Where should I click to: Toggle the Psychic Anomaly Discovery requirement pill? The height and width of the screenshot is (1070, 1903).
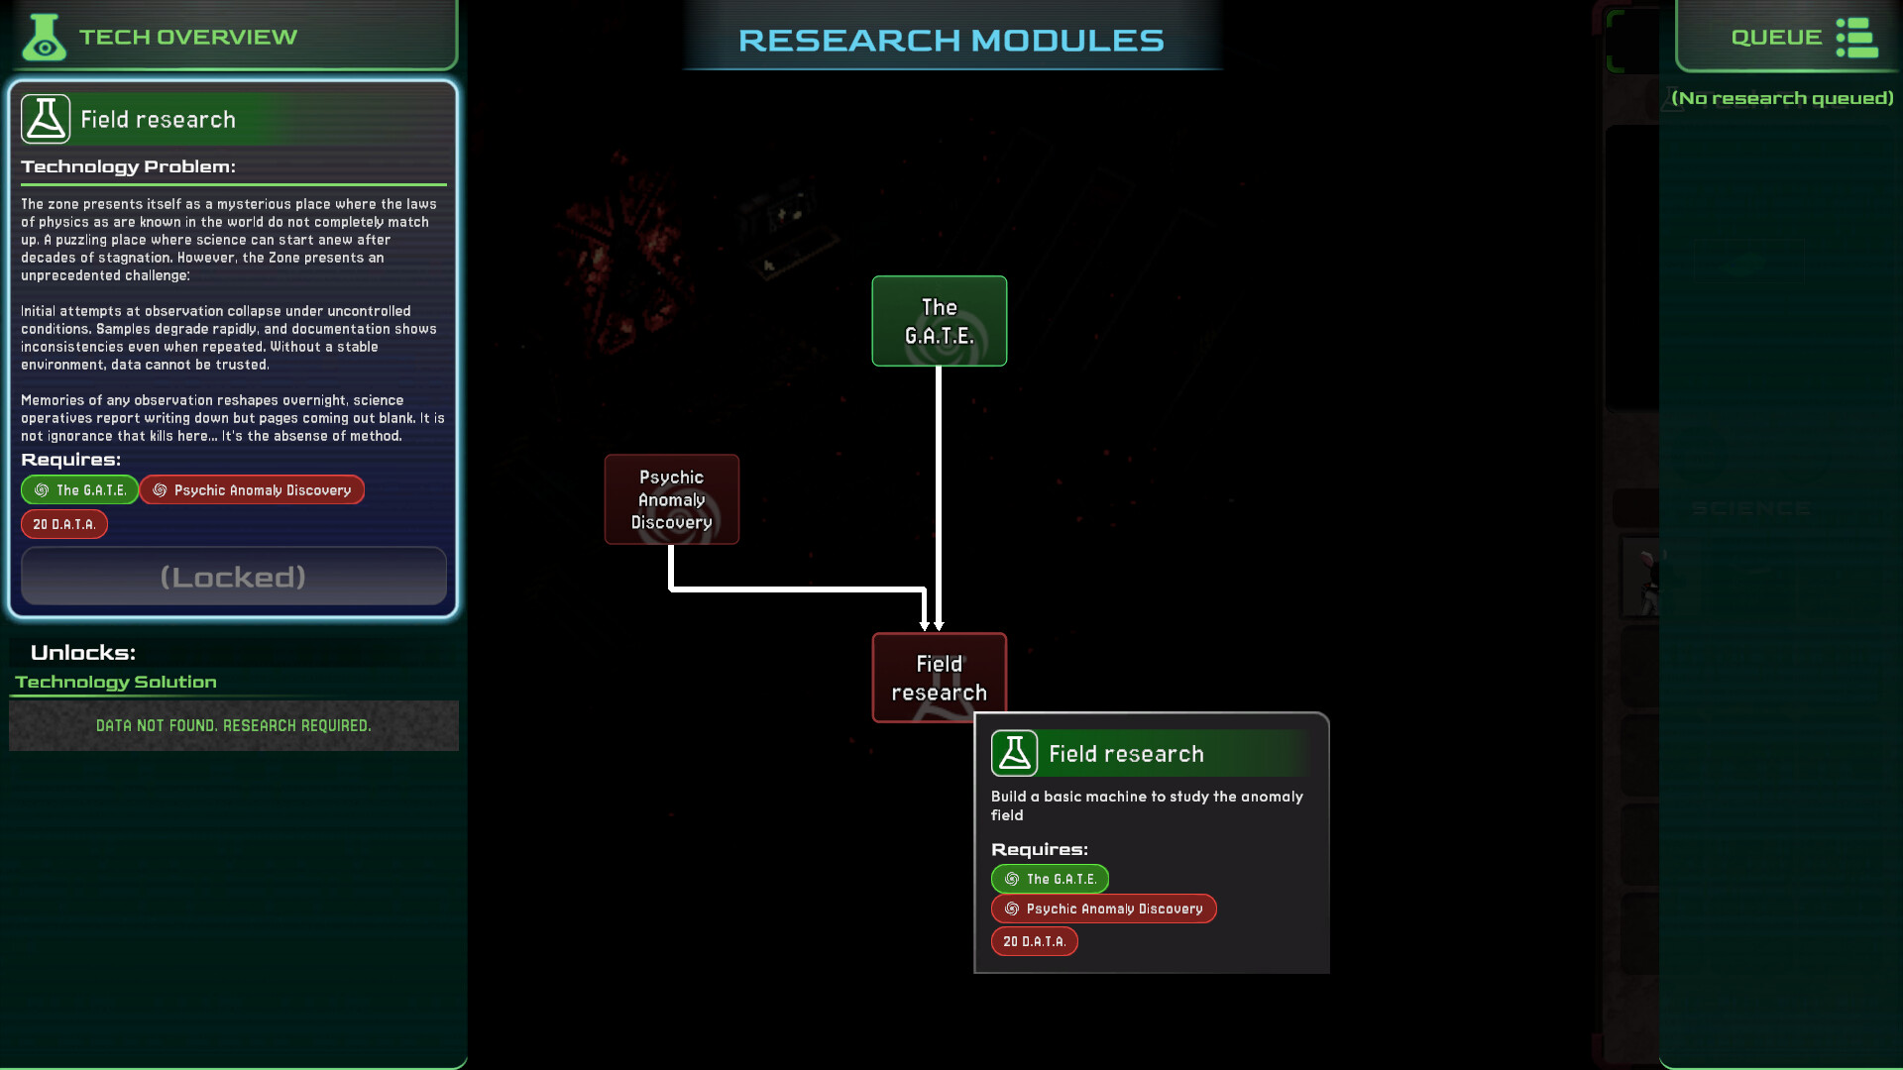point(252,489)
